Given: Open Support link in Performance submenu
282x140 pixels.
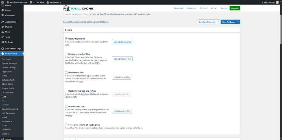Looking at the screenshot, I should 5,105.
